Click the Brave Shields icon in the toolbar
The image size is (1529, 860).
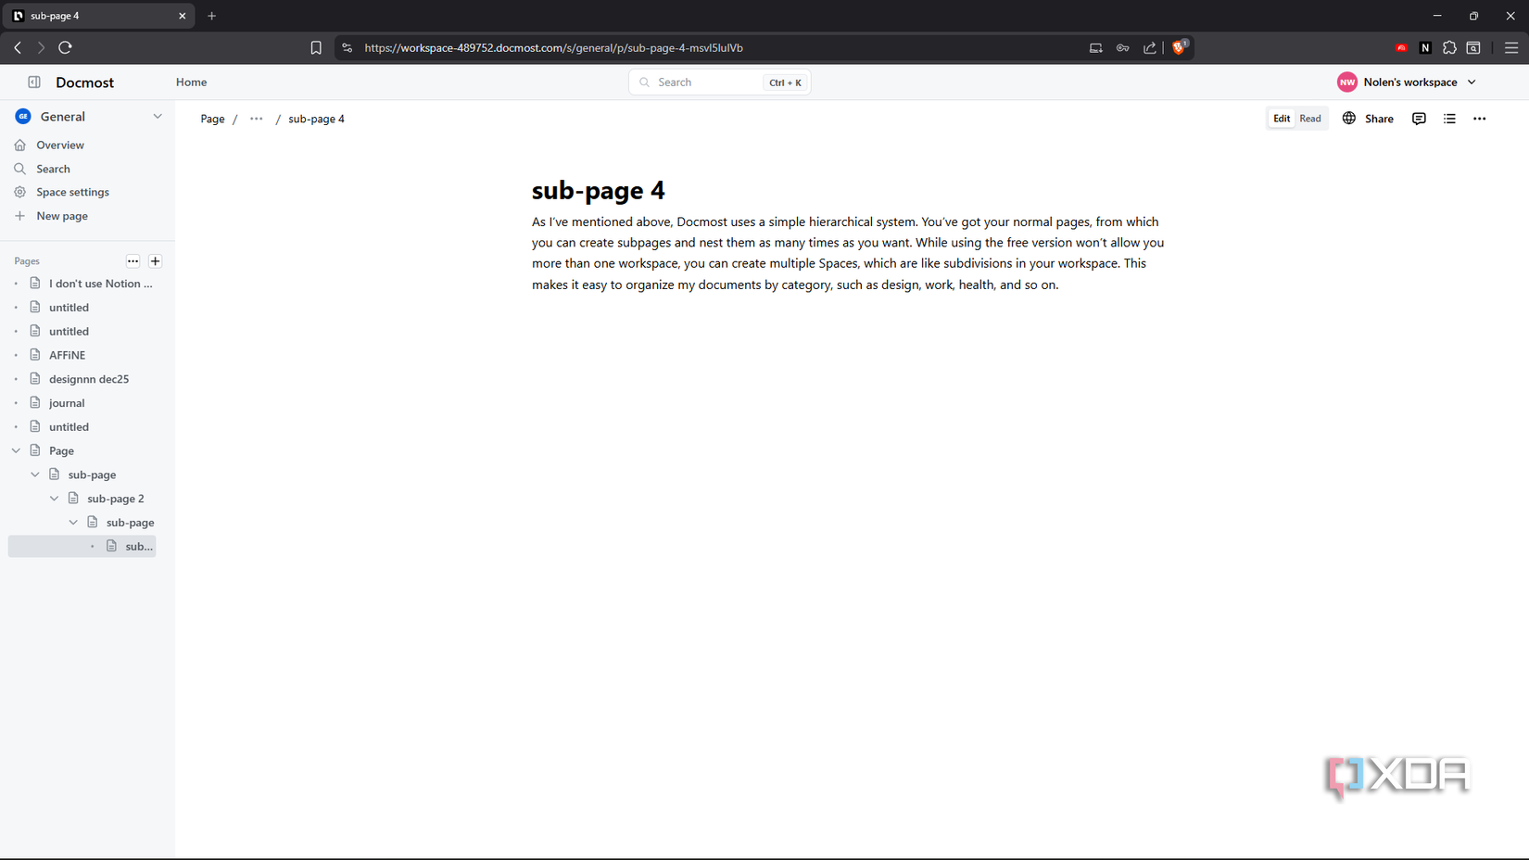point(1180,47)
